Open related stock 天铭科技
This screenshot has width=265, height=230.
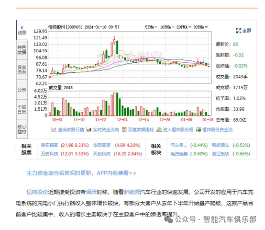102,154
